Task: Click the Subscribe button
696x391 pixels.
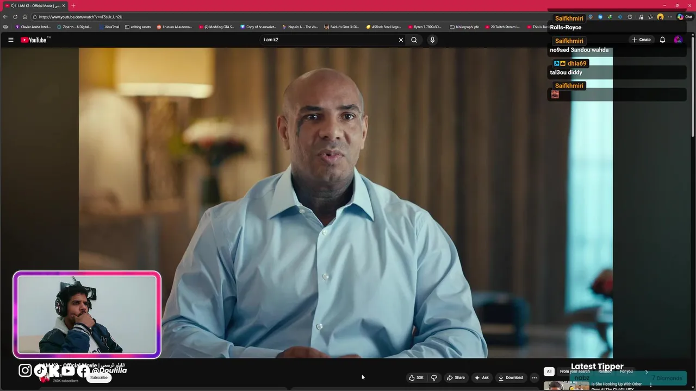Action: click(99, 377)
